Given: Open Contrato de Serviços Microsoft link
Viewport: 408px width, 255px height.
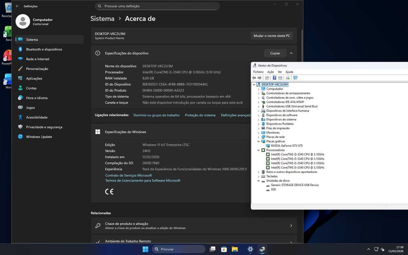Looking at the screenshot, I should click(x=128, y=175).
